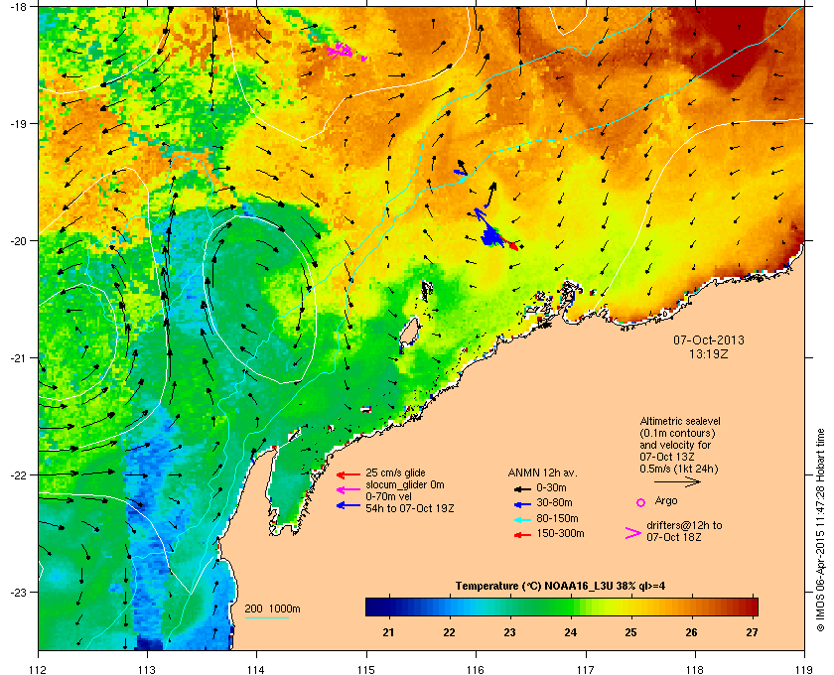Click colorbar tick label 25
The height and width of the screenshot is (675, 834).
(630, 632)
